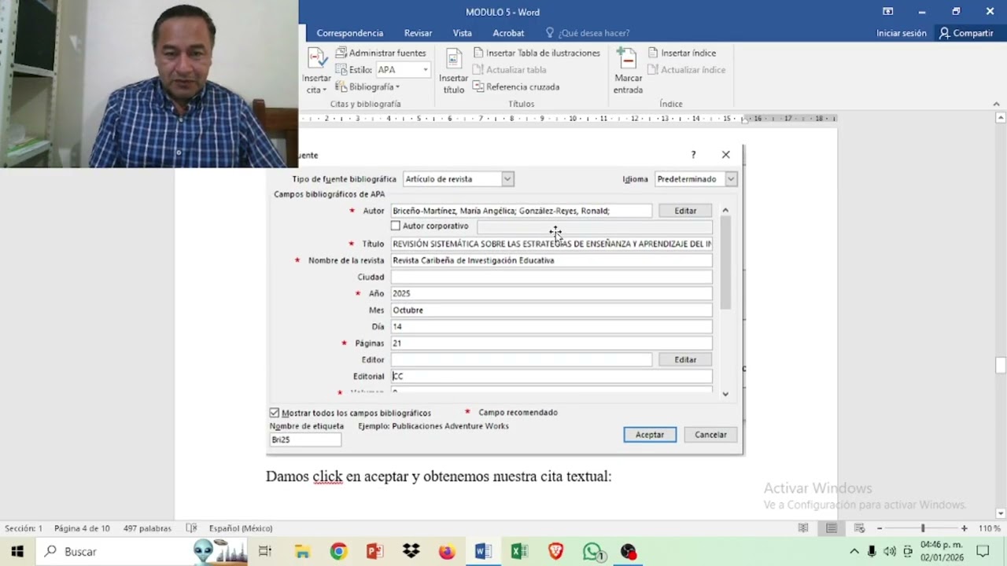
Task: Open the Correspondencia tab
Action: click(350, 33)
